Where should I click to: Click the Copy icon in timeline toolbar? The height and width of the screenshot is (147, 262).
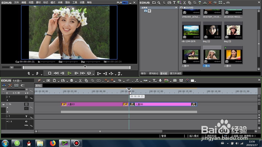[86, 81]
